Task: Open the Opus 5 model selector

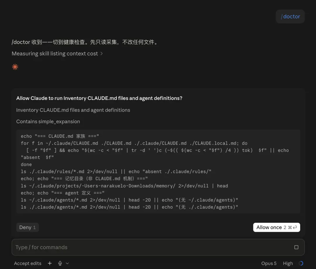Action: pyautogui.click(x=269, y=263)
